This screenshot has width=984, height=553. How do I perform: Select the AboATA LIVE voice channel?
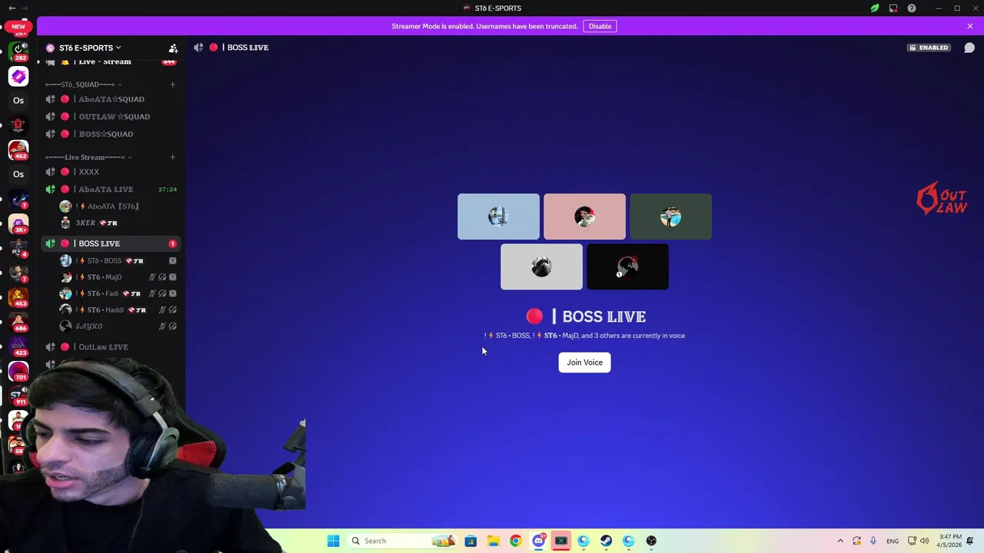click(x=111, y=189)
